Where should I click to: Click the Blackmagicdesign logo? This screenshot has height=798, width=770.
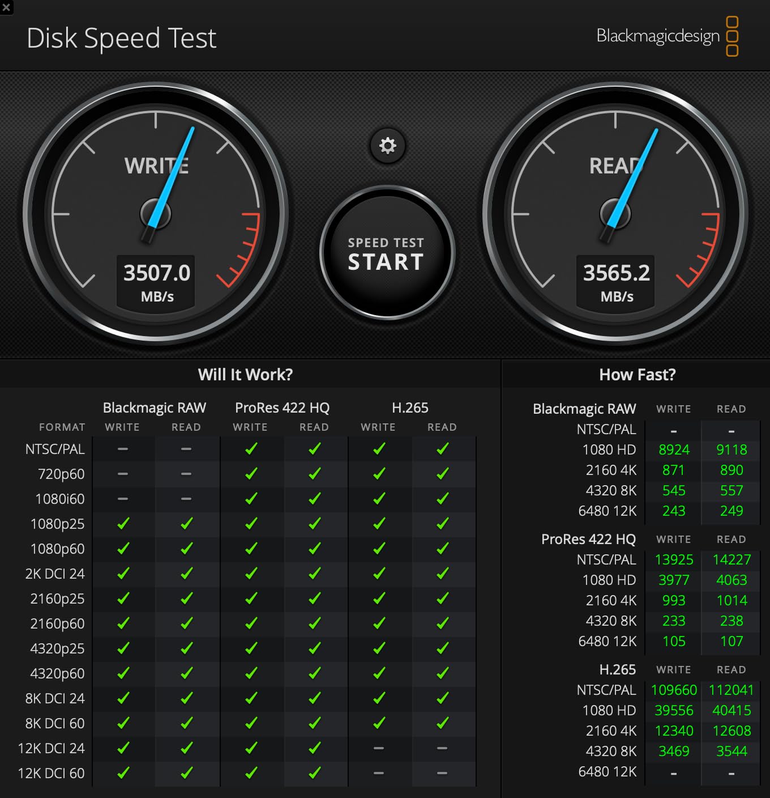668,36
